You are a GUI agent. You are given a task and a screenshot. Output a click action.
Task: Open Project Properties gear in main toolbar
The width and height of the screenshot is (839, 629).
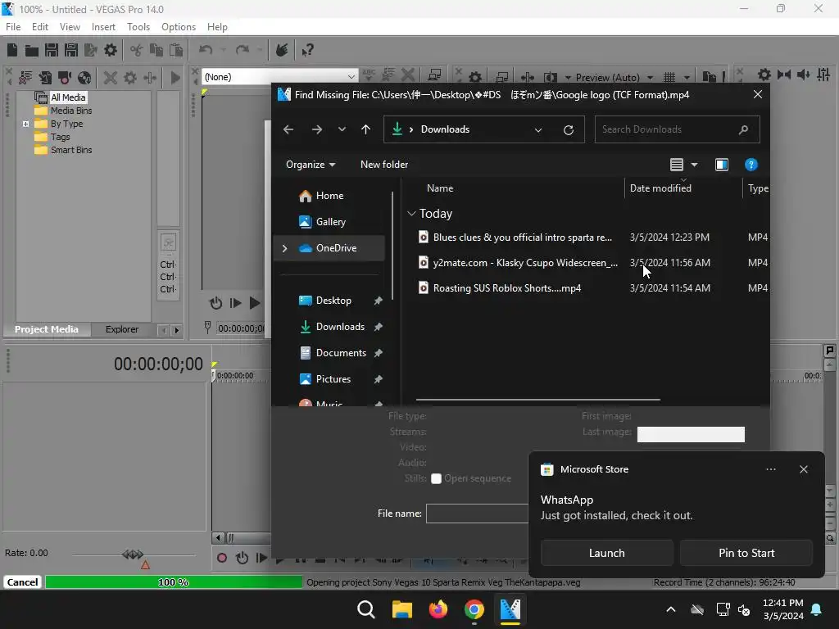[111, 50]
